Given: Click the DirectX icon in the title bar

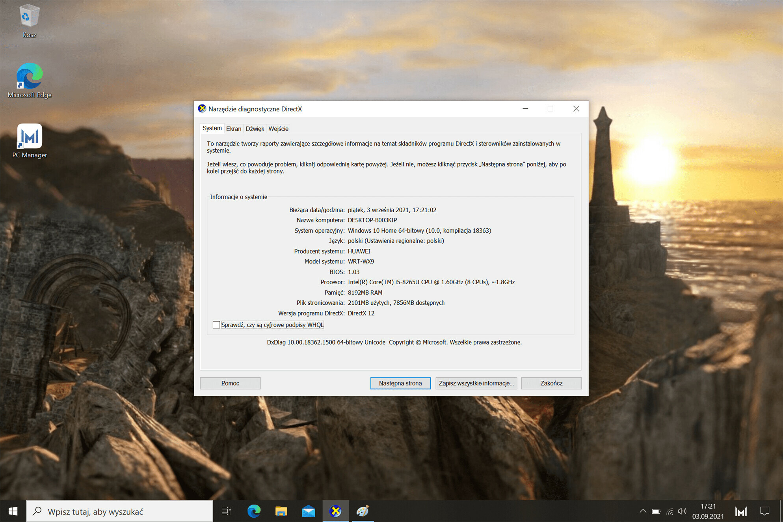Looking at the screenshot, I should (x=202, y=109).
